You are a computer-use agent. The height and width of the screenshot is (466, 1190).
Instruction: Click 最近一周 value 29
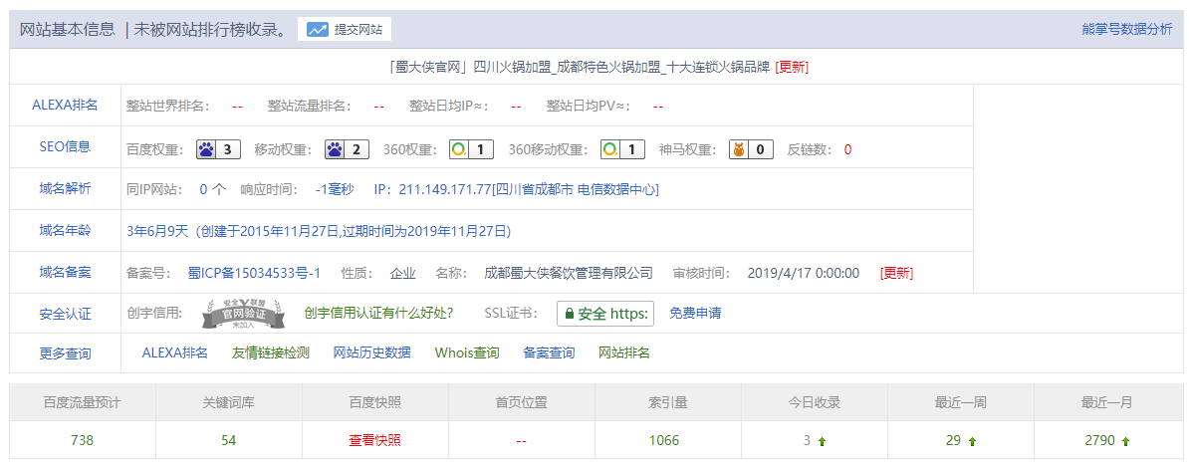(x=953, y=440)
